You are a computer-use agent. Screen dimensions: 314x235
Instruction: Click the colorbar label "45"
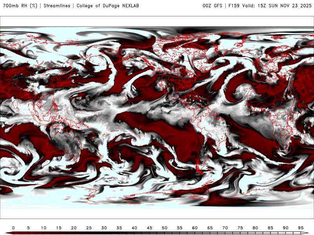(150, 228)
